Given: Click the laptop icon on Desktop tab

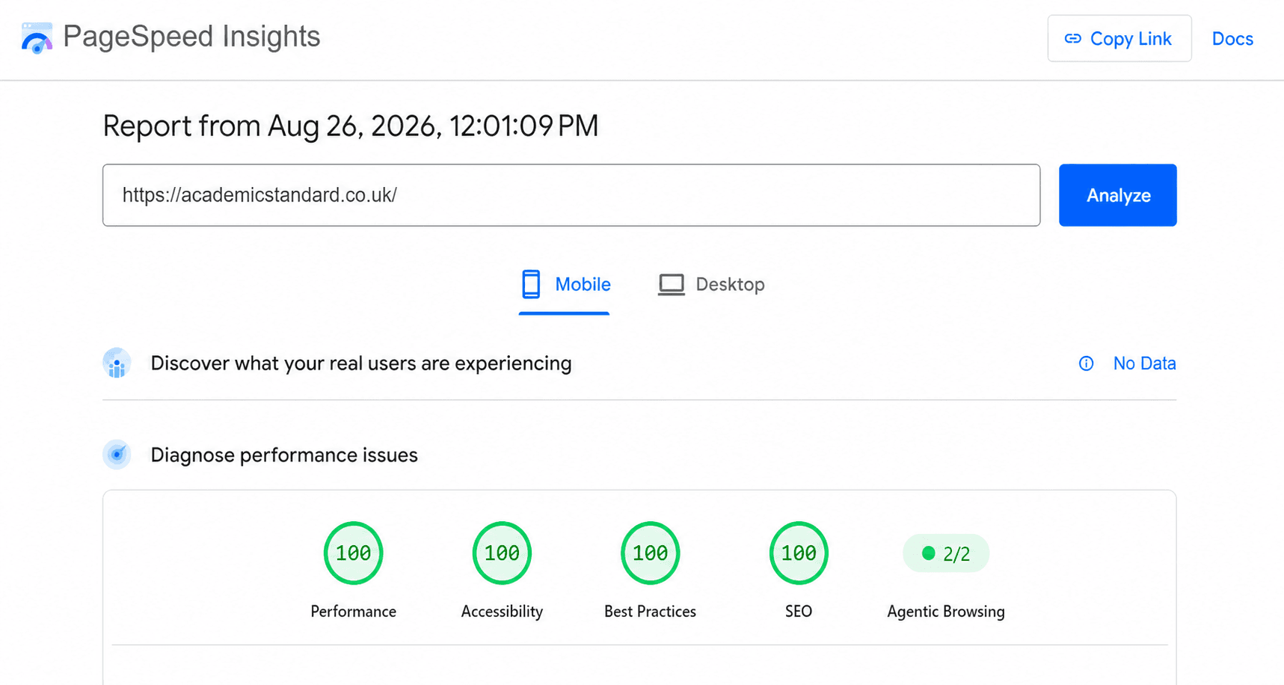Looking at the screenshot, I should click(x=671, y=285).
